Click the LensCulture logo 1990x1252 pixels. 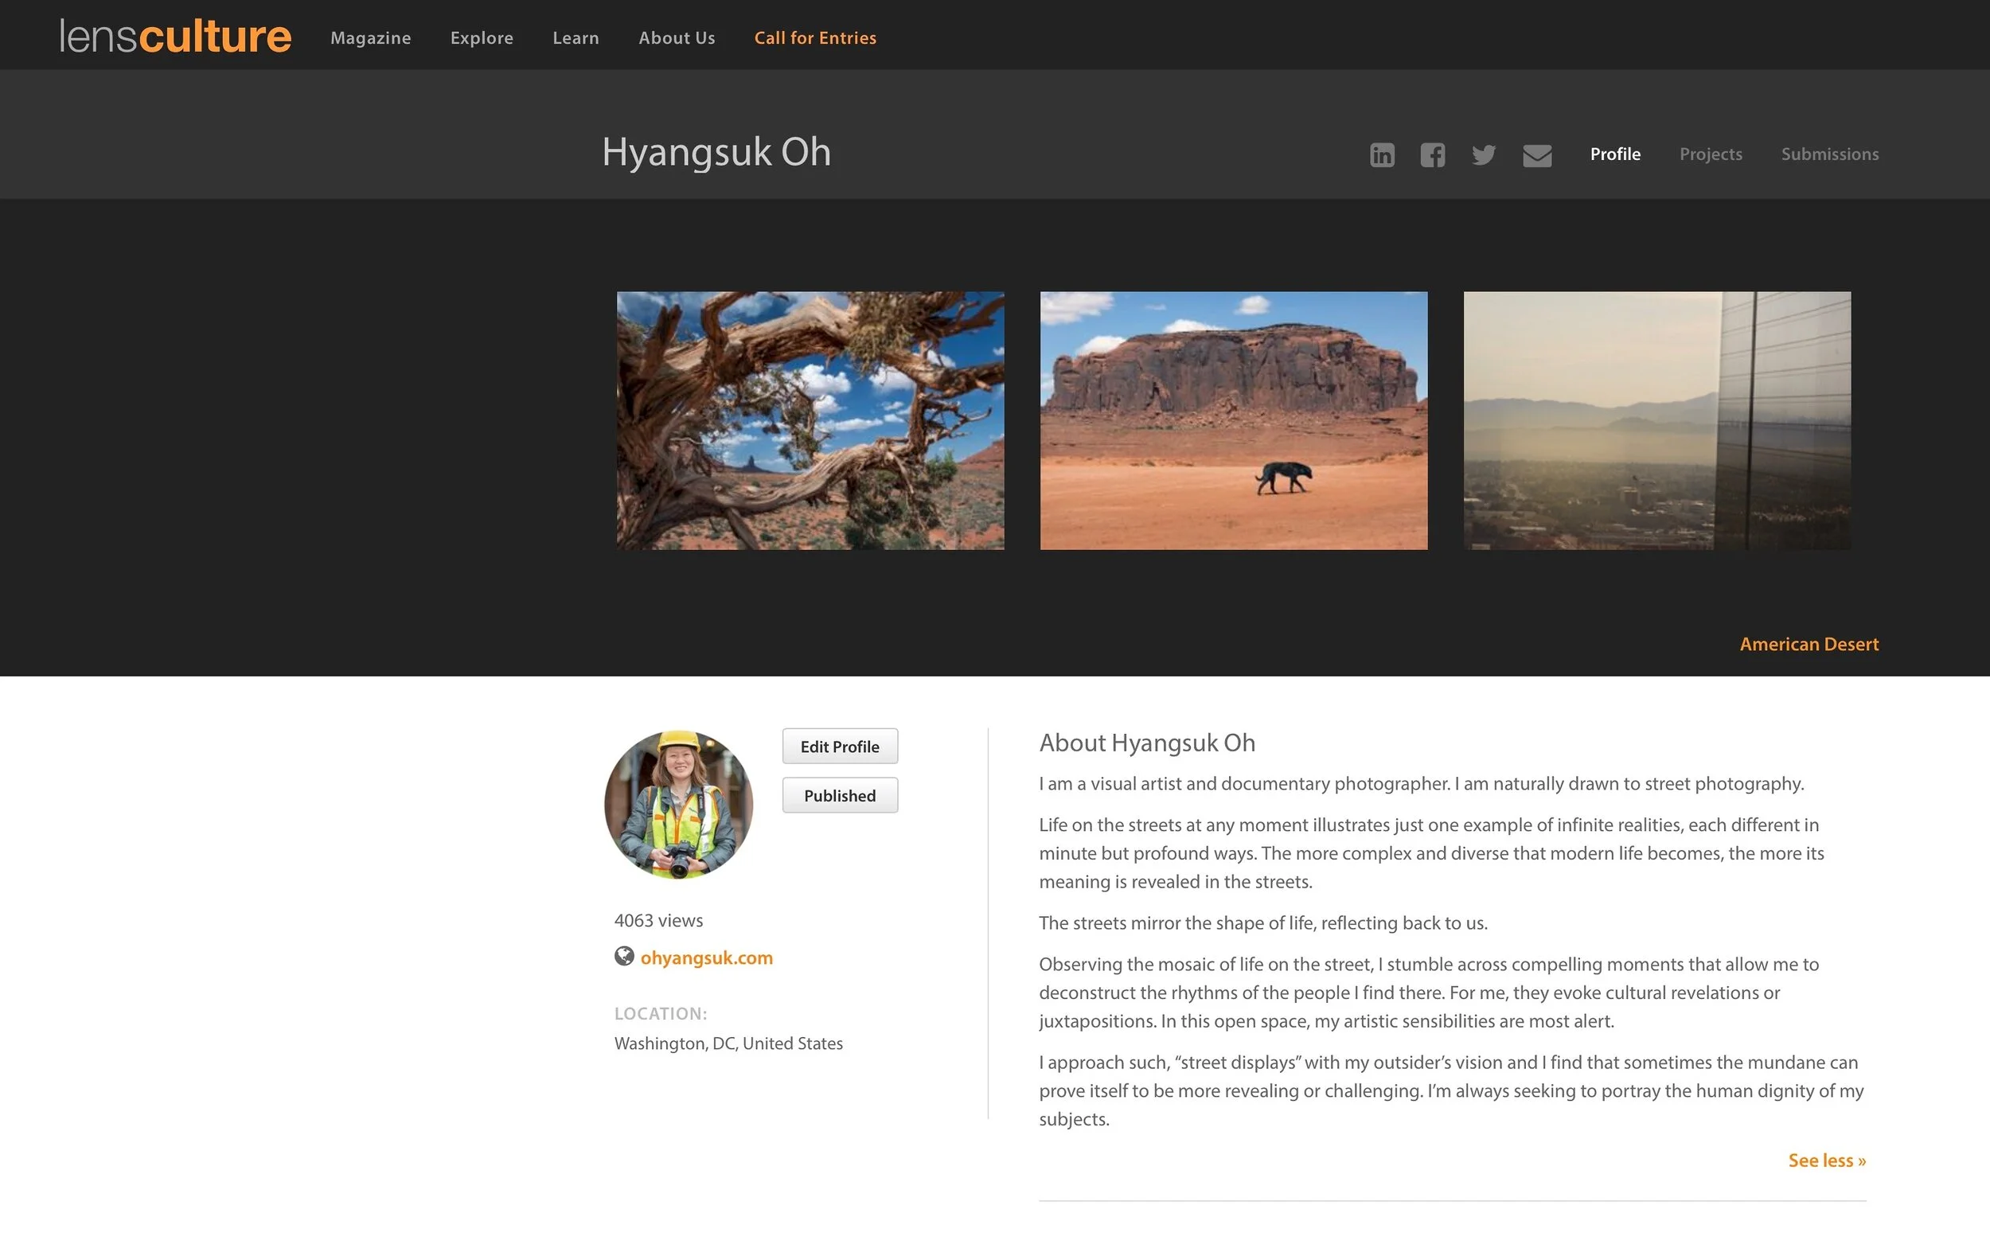tap(175, 37)
